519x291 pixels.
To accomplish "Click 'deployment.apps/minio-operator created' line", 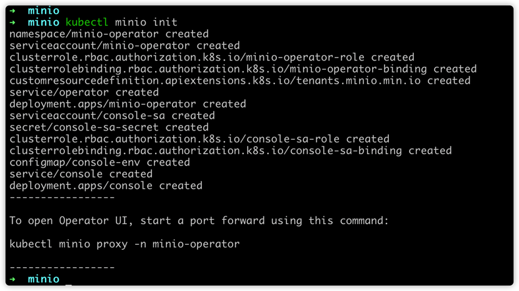I will point(128,104).
